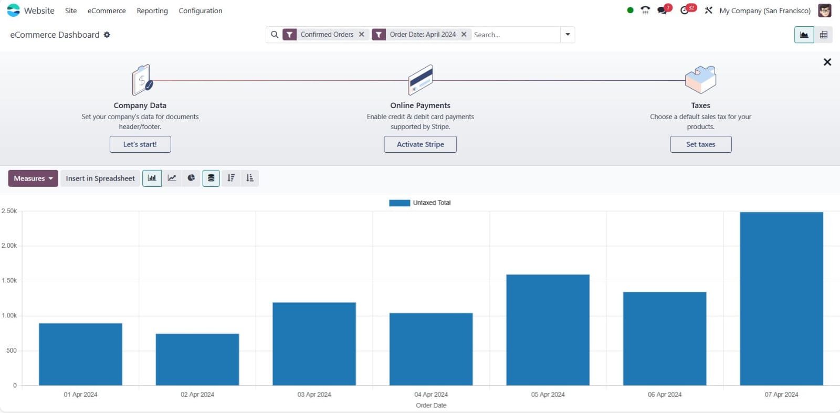Click the green online status indicator

(630, 10)
